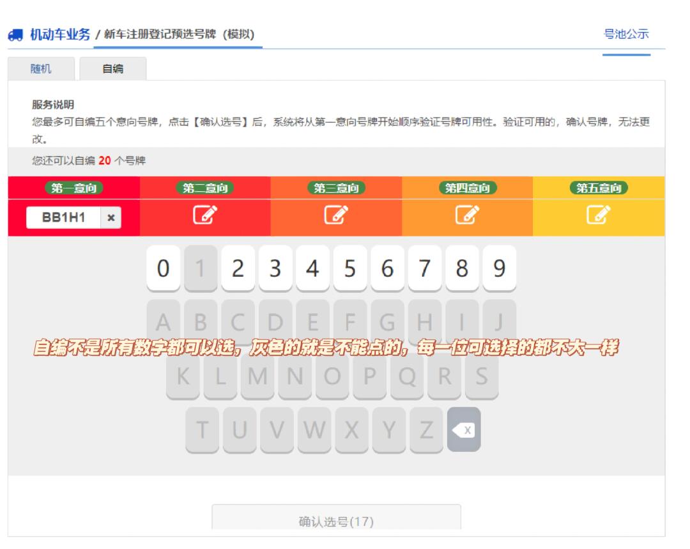
Task: Tap letter key H
Action: (x=425, y=322)
